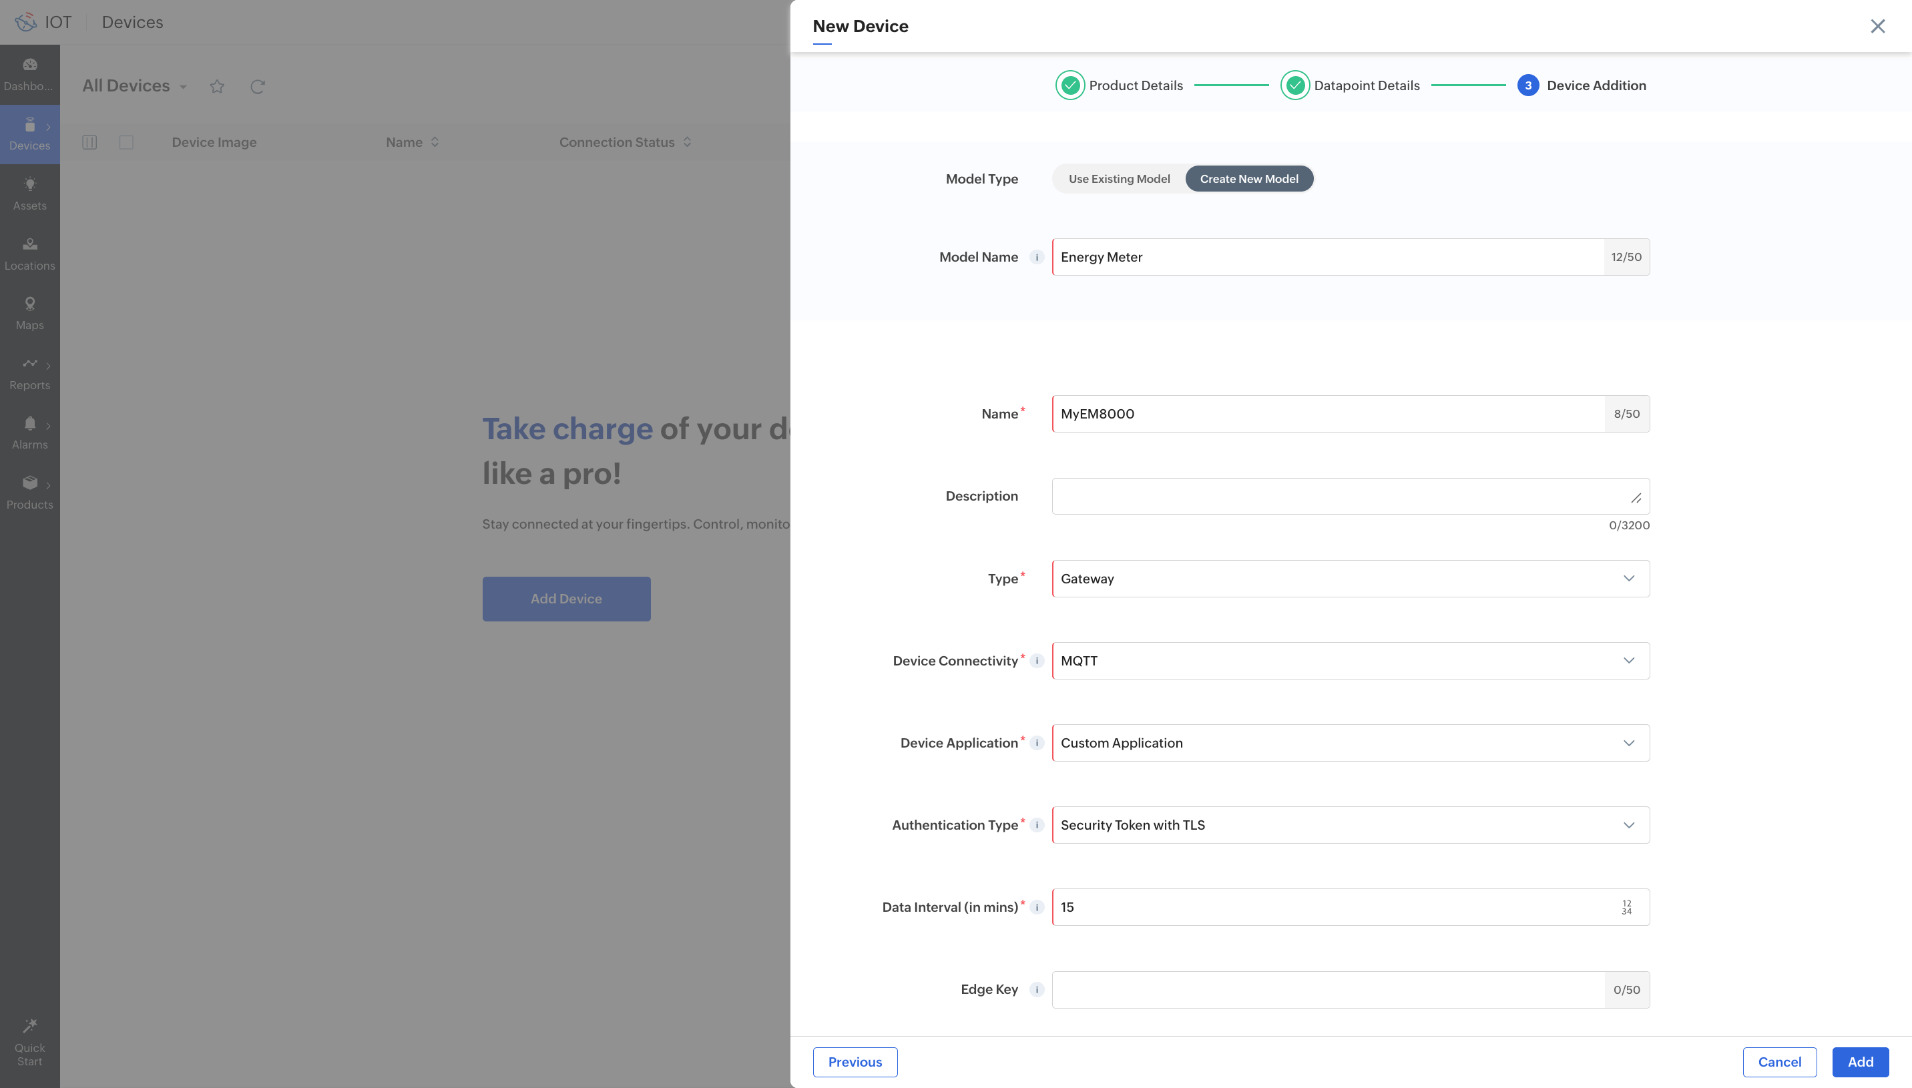The width and height of the screenshot is (1912, 1088).
Task: Tick the select-all devices checkbox
Action: [x=126, y=142]
